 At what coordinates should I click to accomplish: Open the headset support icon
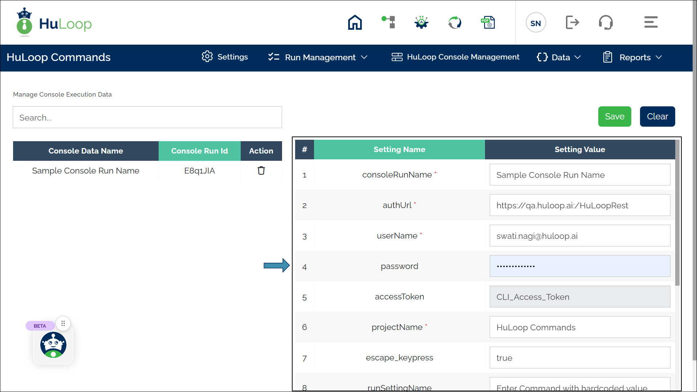606,23
